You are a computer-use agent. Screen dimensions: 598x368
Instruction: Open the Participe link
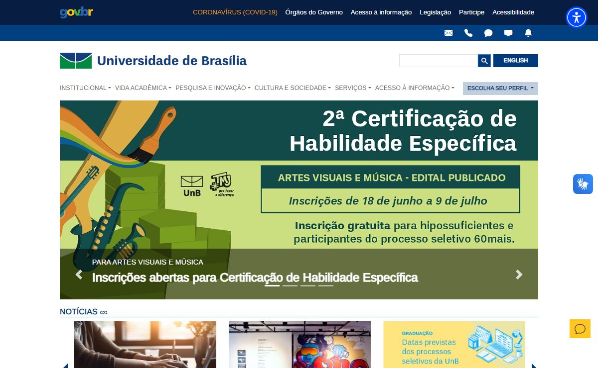click(471, 12)
